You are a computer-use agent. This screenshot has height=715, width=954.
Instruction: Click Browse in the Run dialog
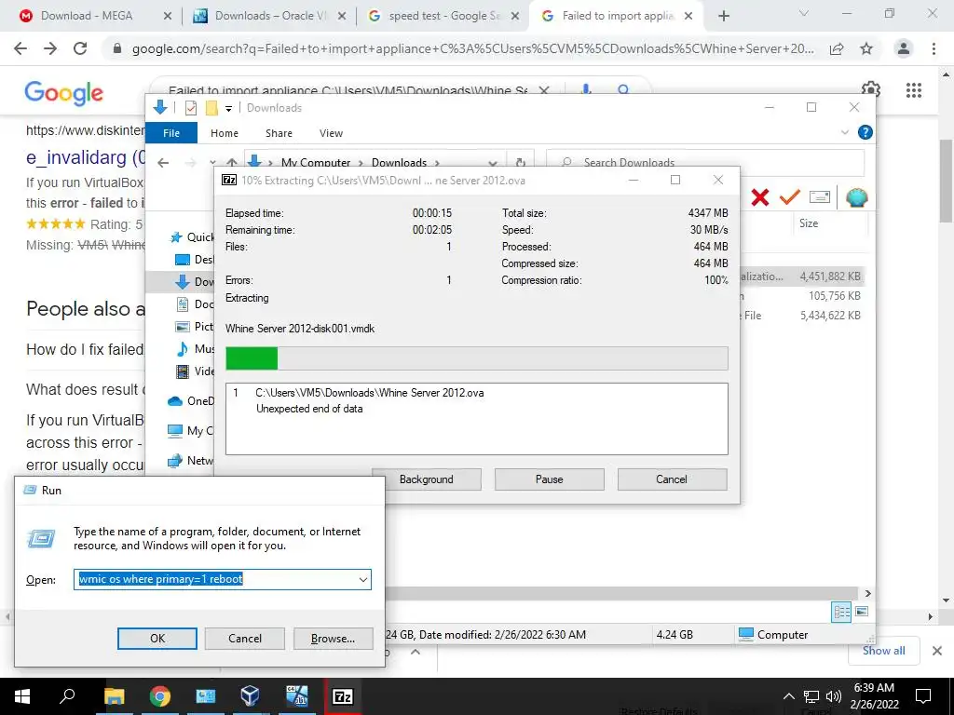[333, 639]
